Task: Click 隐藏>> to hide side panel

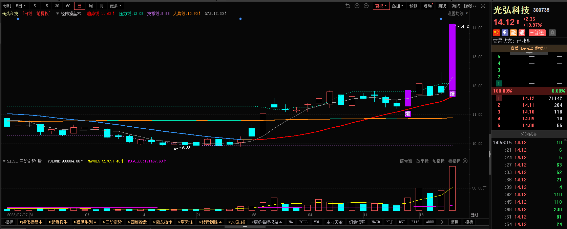Action: [x=470, y=6]
